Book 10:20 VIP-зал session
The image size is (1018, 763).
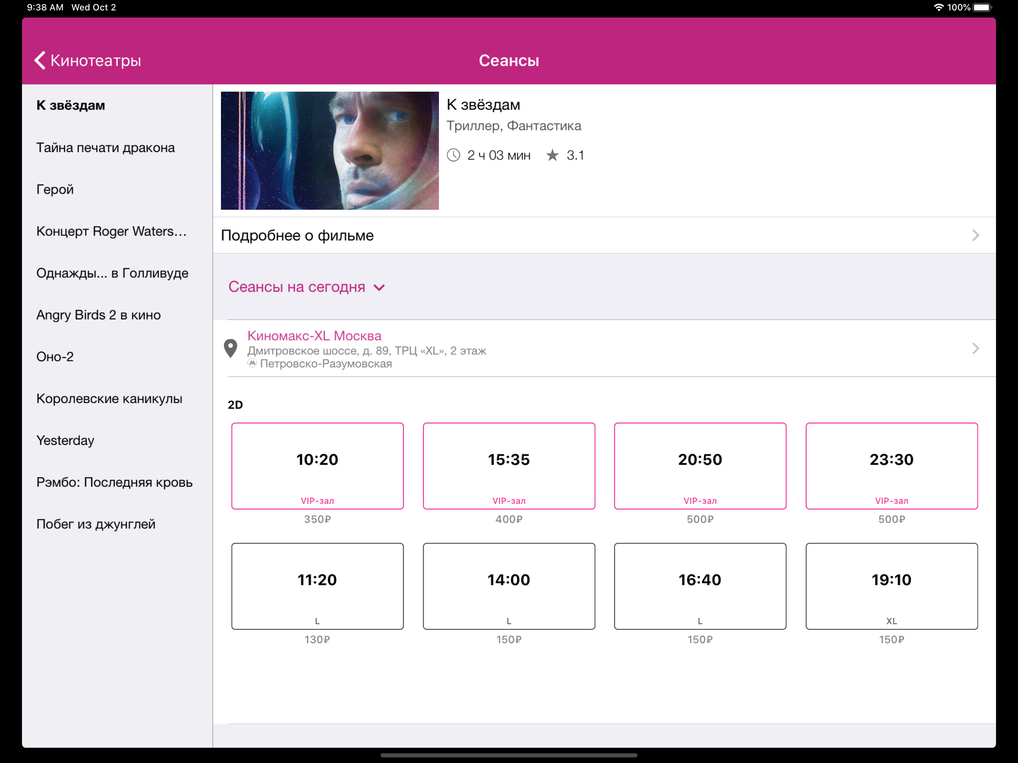pos(317,466)
